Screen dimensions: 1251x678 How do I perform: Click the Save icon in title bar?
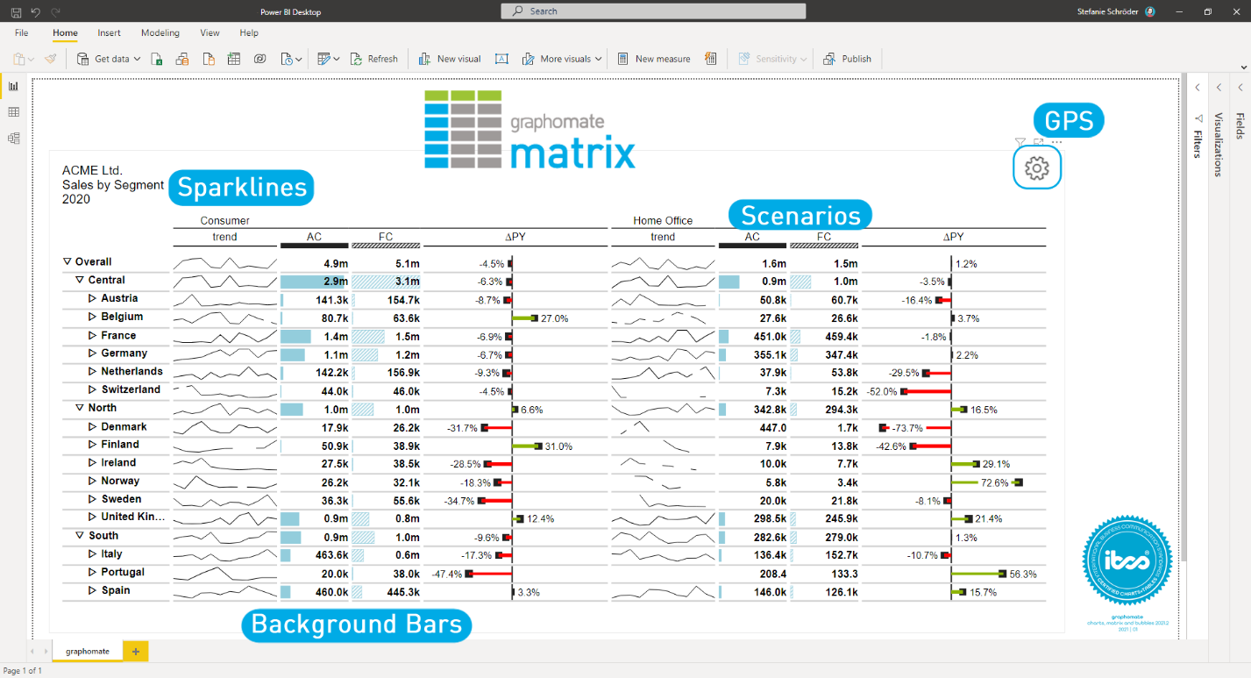click(x=16, y=11)
